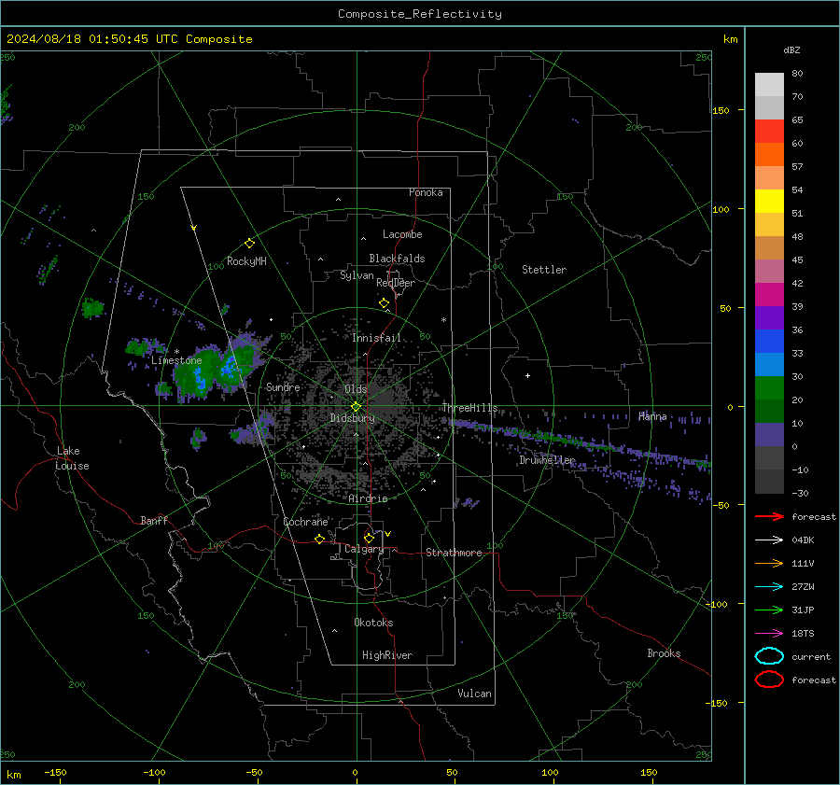Click the yellow diamond marker below Cochrane
The width and height of the screenshot is (840, 785).
[320, 539]
